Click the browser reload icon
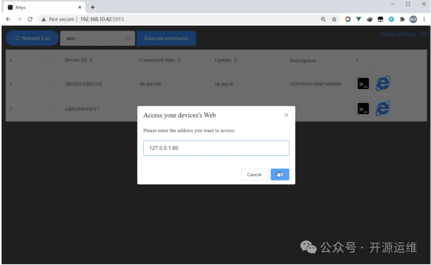This screenshot has height=265, width=431. pyautogui.click(x=30, y=19)
